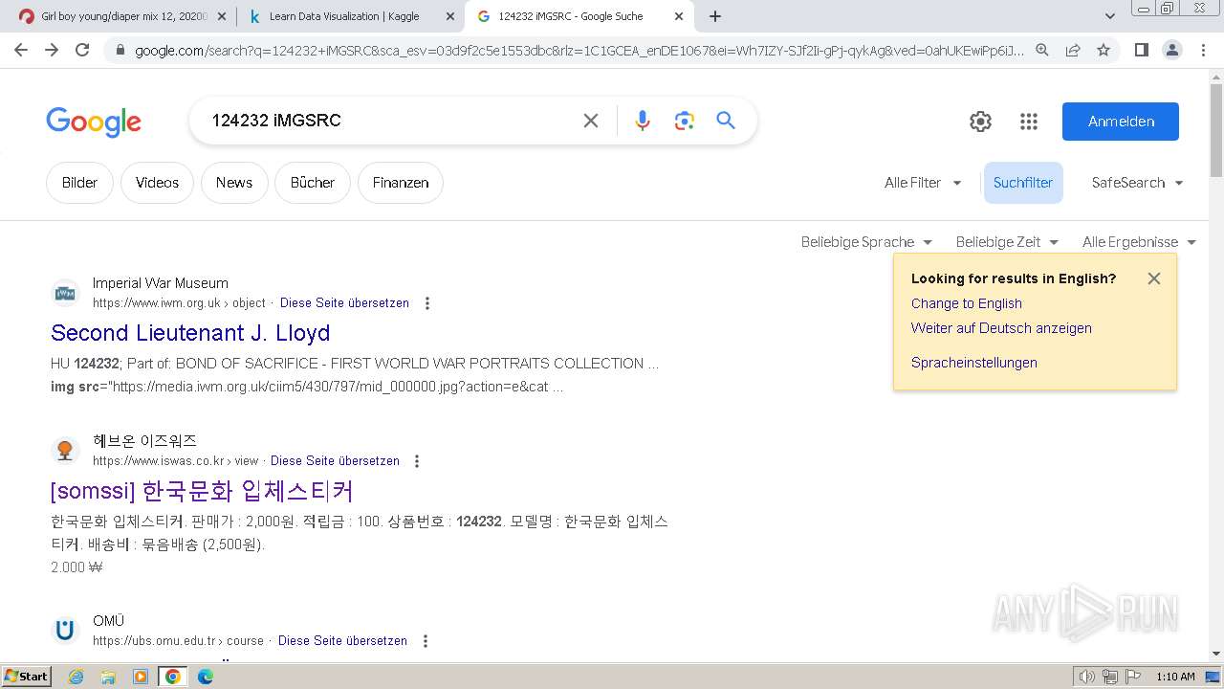Go forward in browser history
Screen dimensions: 1224x689
pos(52,50)
